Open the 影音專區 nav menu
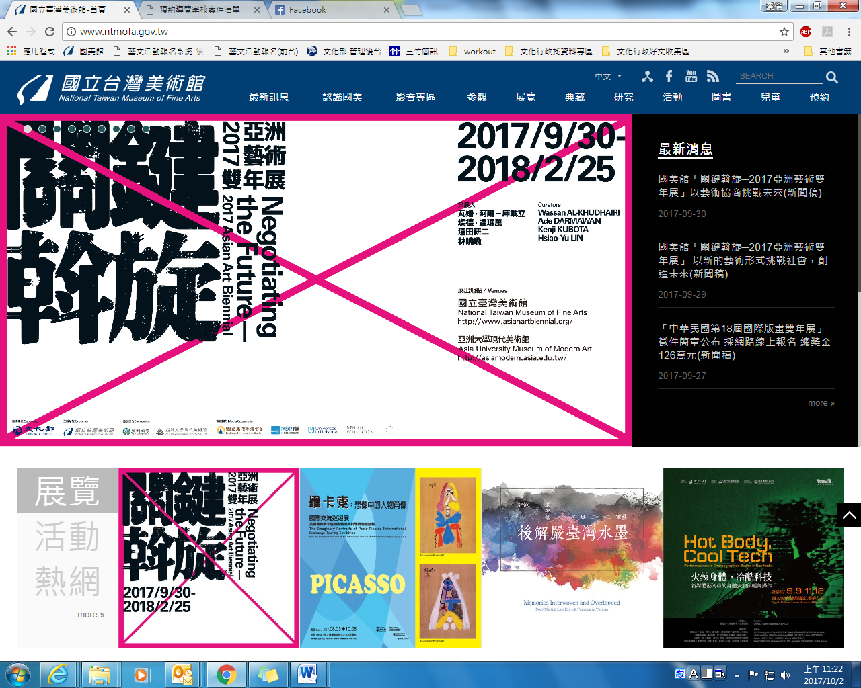861x688 pixels. point(416,97)
